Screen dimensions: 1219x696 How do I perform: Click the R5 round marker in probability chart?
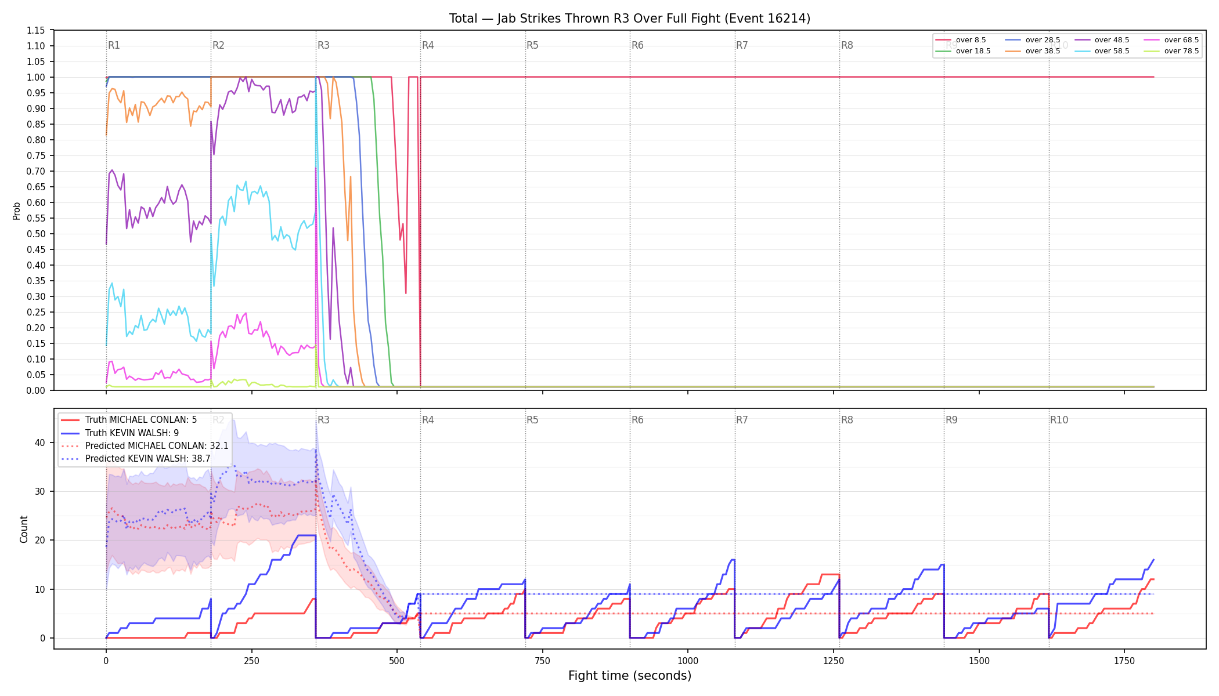point(532,45)
